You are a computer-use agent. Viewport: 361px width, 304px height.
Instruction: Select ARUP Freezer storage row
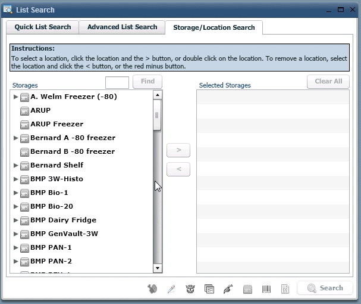pos(81,124)
